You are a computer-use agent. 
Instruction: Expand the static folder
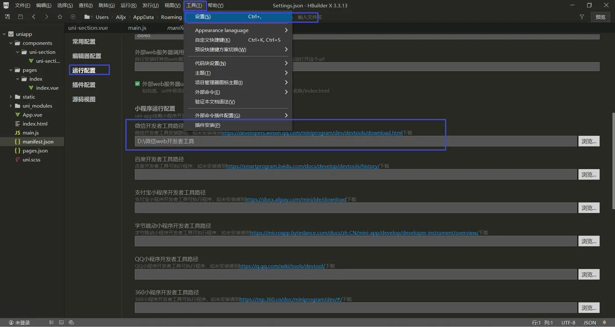click(11, 97)
